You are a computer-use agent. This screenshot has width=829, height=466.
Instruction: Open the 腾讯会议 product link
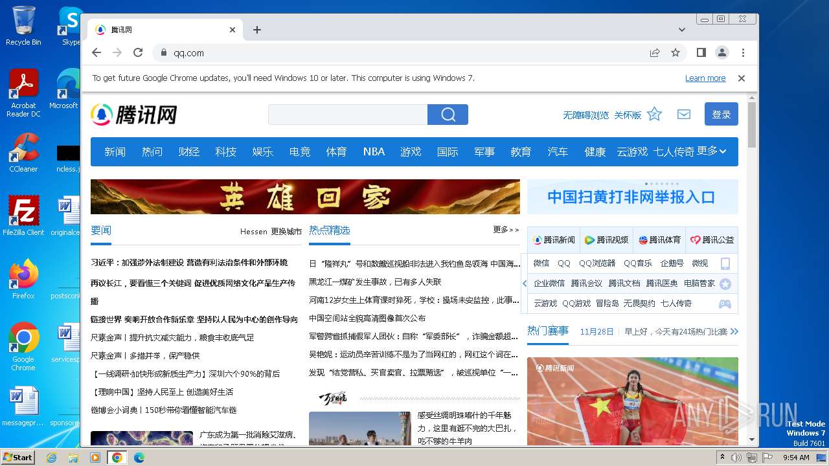click(x=586, y=283)
